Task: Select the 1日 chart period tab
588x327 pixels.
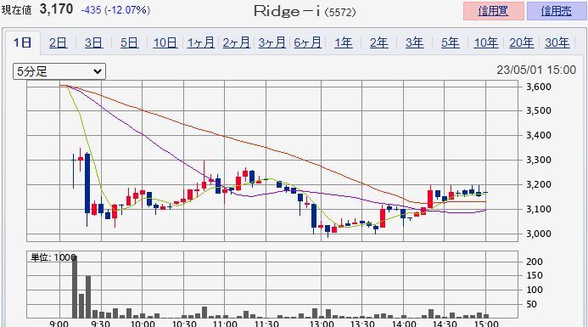Action: (22, 42)
